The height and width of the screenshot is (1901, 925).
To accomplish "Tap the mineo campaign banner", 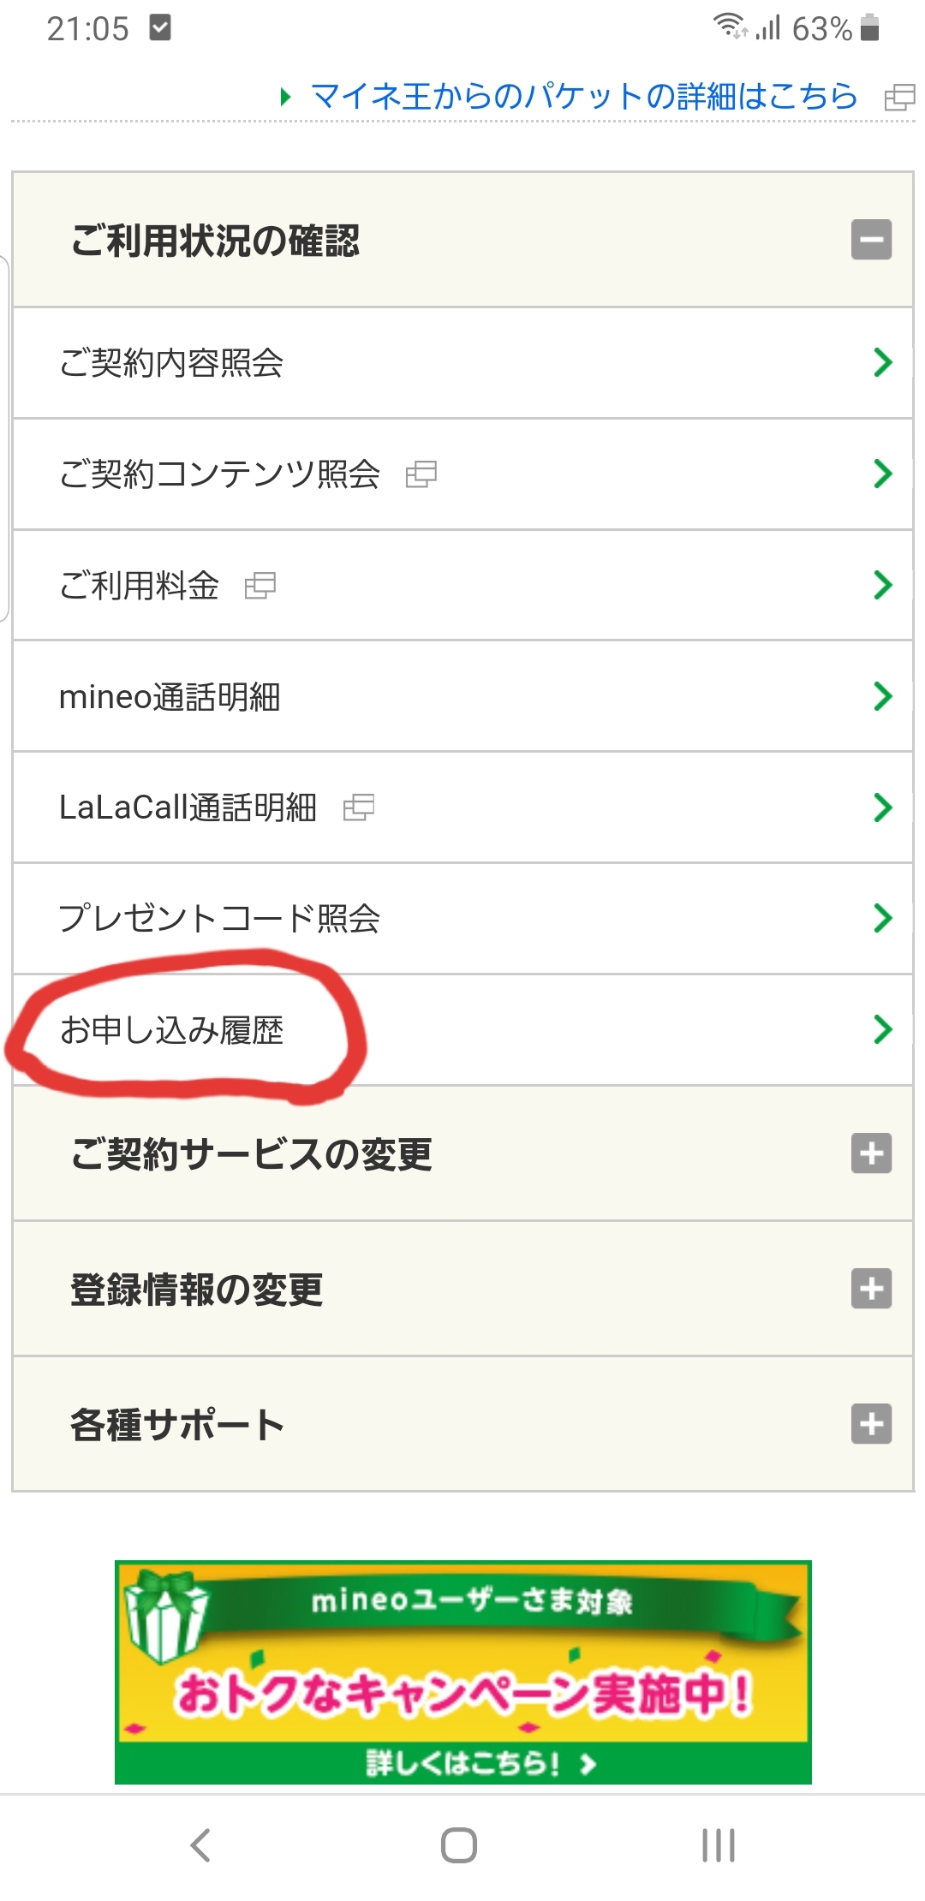I will (x=462, y=1672).
